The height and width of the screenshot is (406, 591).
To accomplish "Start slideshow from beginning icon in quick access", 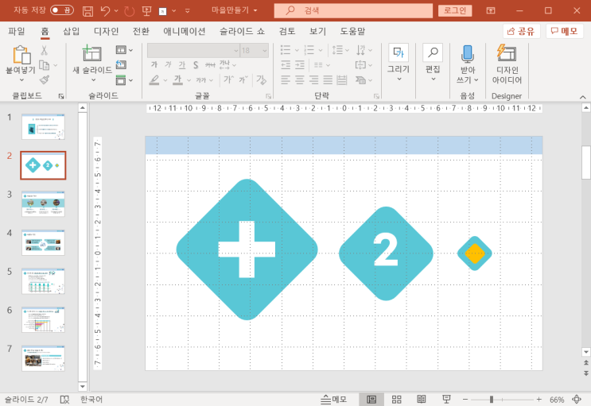I will coord(146,11).
